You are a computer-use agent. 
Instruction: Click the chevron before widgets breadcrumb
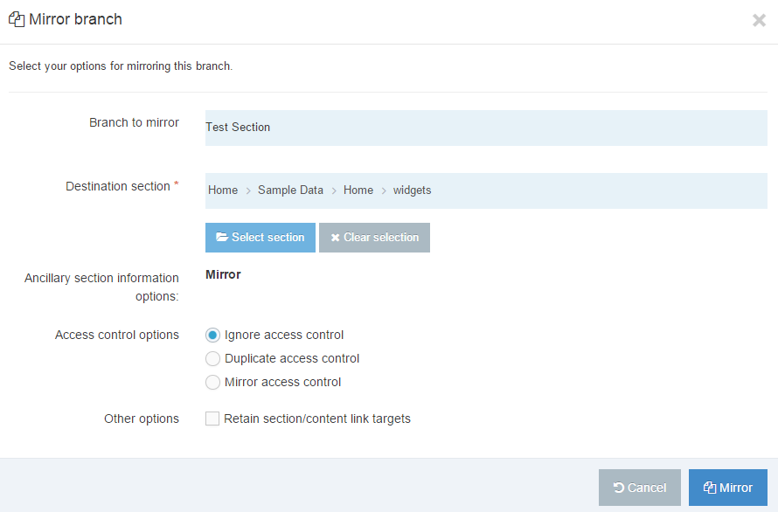pyautogui.click(x=384, y=190)
